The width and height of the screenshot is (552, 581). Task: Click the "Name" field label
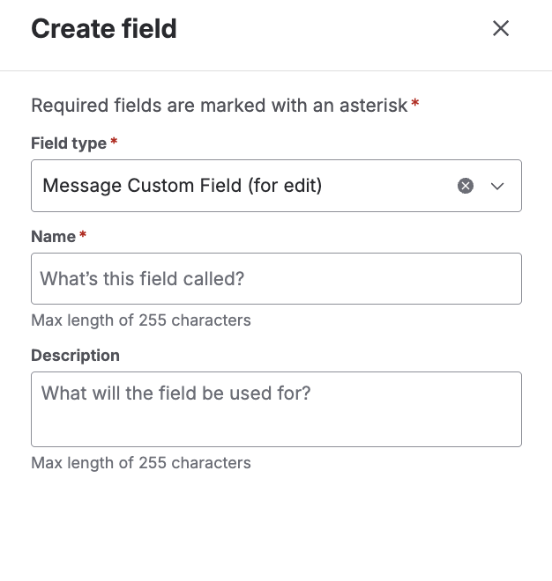[53, 236]
